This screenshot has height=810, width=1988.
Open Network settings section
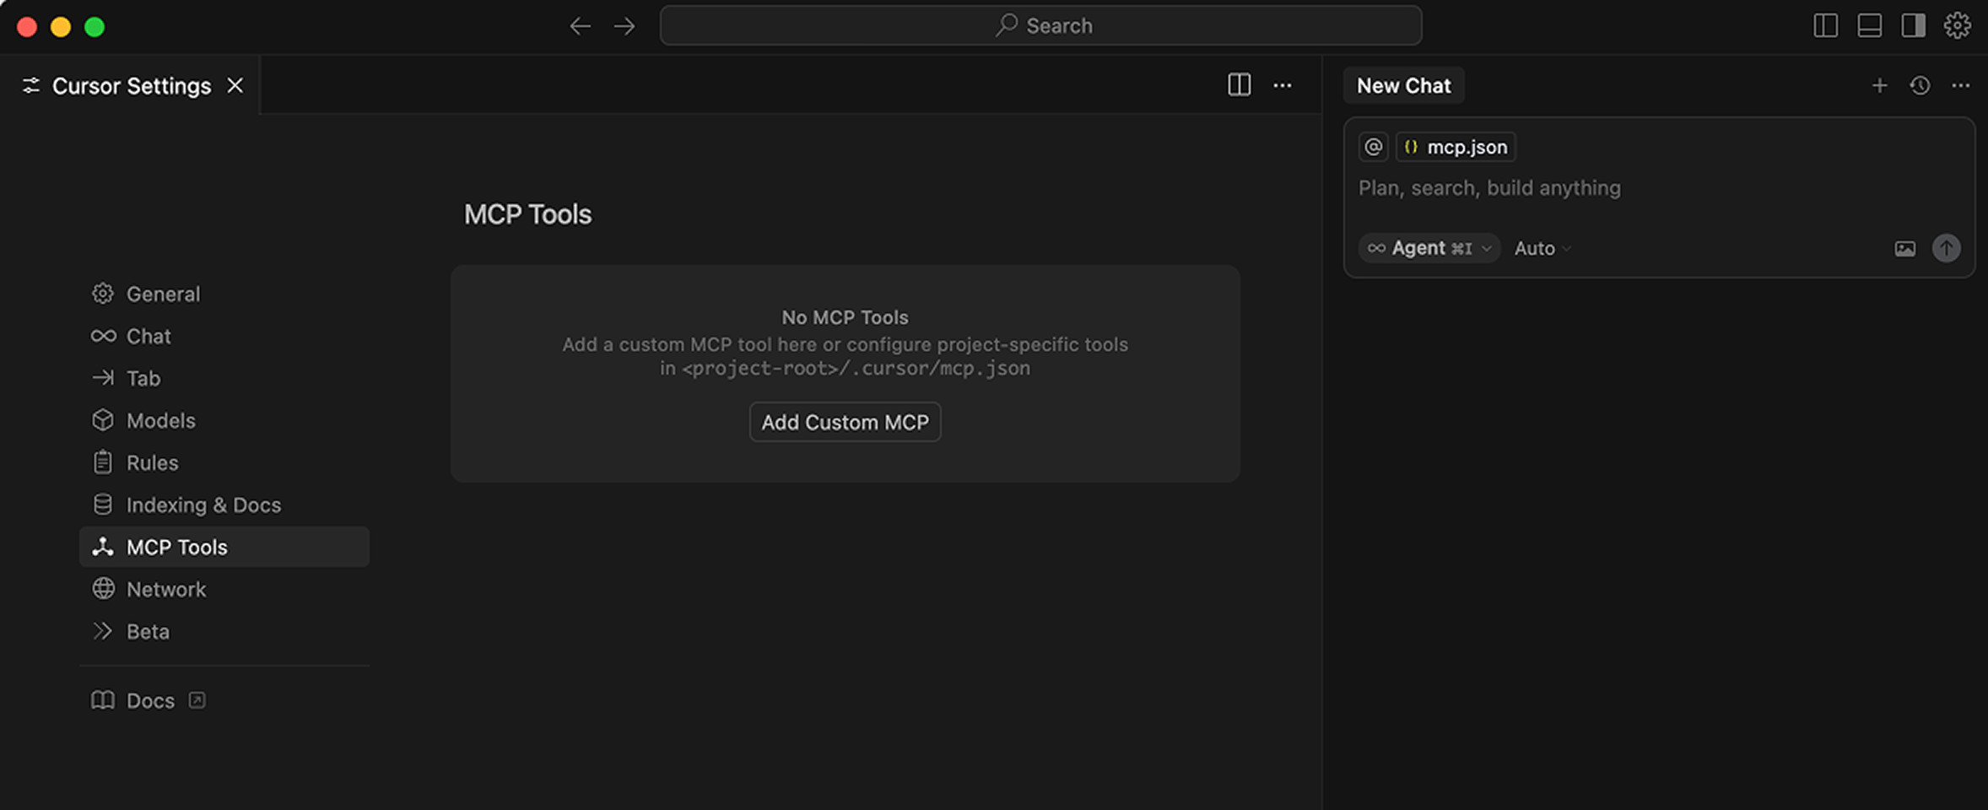224,589
